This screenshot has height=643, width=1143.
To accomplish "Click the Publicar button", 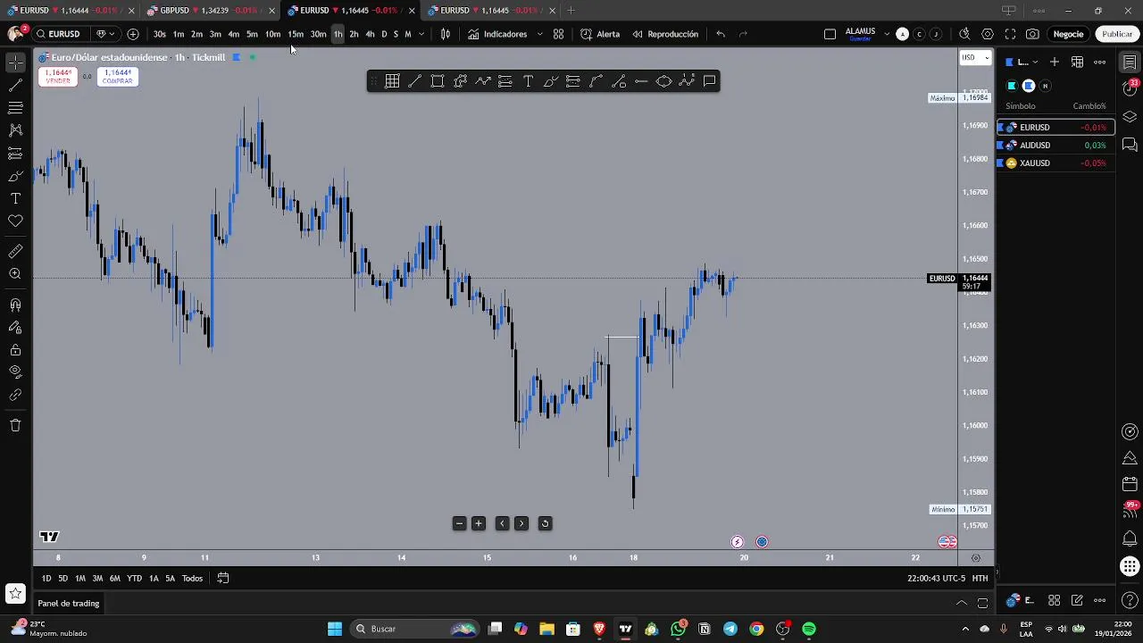I will click(1117, 34).
